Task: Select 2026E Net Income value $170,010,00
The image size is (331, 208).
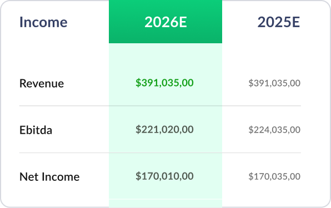Action: [164, 176]
